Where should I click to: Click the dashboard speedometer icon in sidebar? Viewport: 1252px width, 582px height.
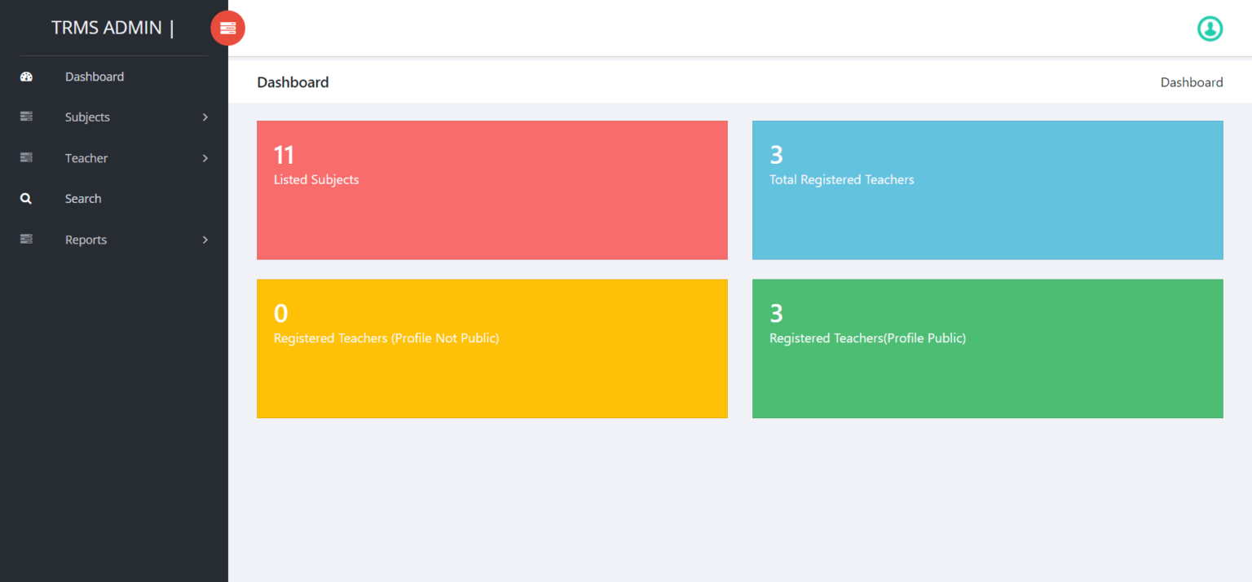point(26,76)
